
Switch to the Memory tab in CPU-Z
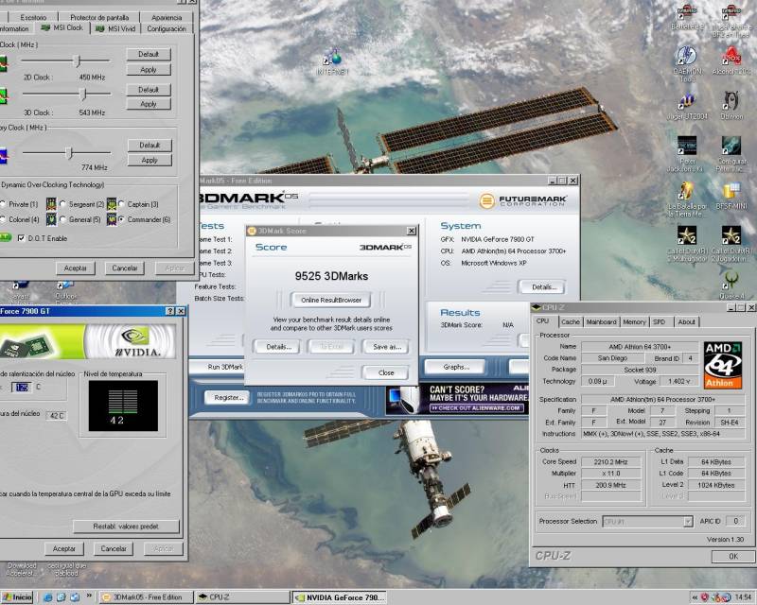click(x=634, y=321)
